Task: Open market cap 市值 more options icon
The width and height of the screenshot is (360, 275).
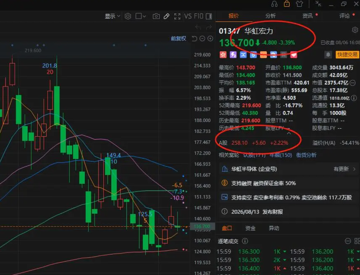Action: point(353,83)
